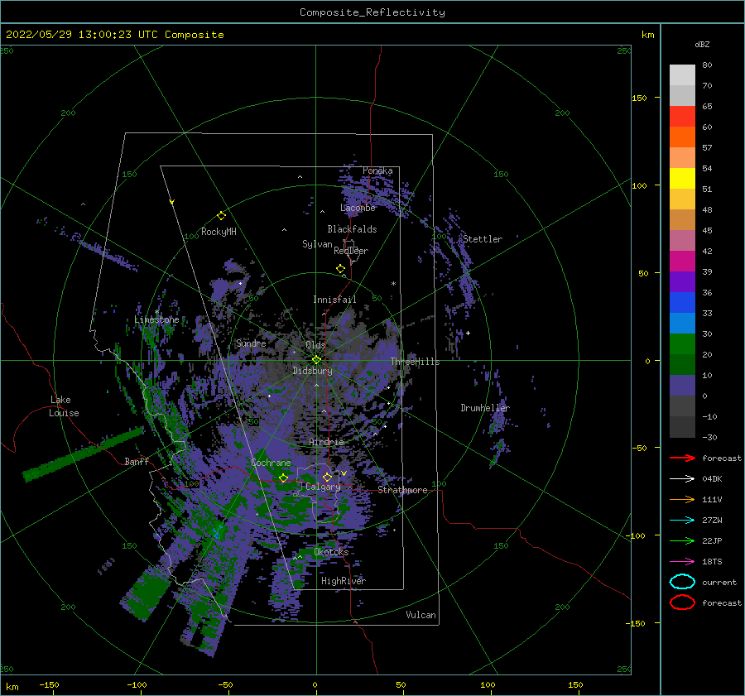The width and height of the screenshot is (745, 696).
Task: Click the 'Sylvan' label on the map
Action: [317, 244]
